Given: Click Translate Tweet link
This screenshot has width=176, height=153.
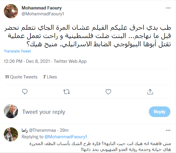Looking at the screenshot, I should tap(17, 51).
